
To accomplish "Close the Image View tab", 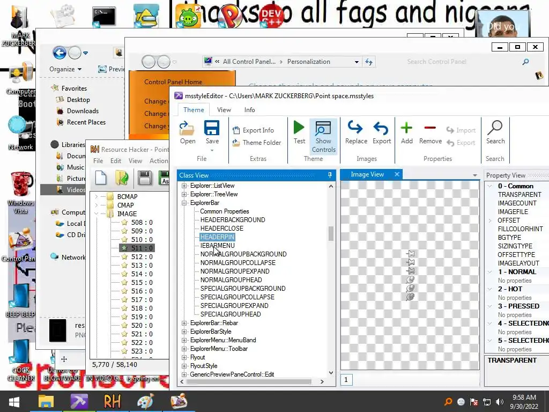I will (x=397, y=174).
